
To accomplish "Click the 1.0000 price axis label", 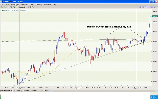I will (x=155, y=42).
